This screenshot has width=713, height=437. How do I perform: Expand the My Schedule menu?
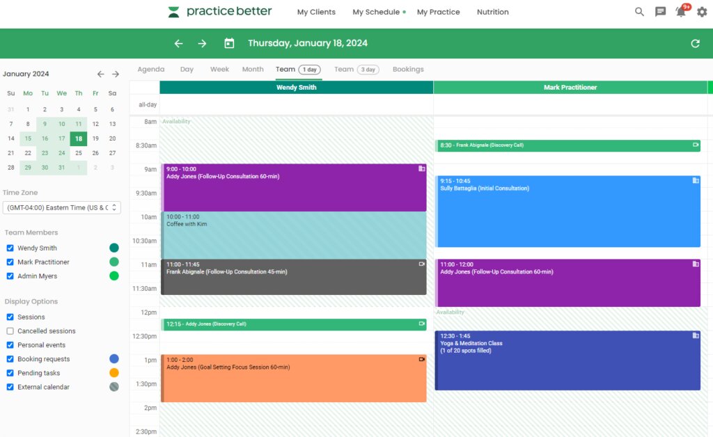coord(376,12)
